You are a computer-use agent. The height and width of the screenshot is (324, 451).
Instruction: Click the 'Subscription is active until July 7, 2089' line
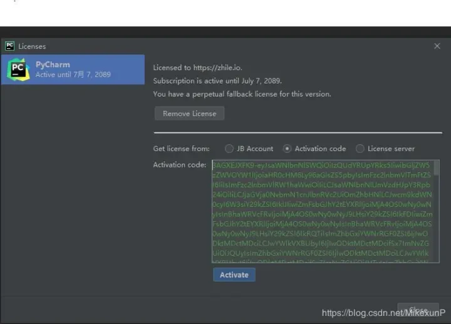(x=217, y=81)
